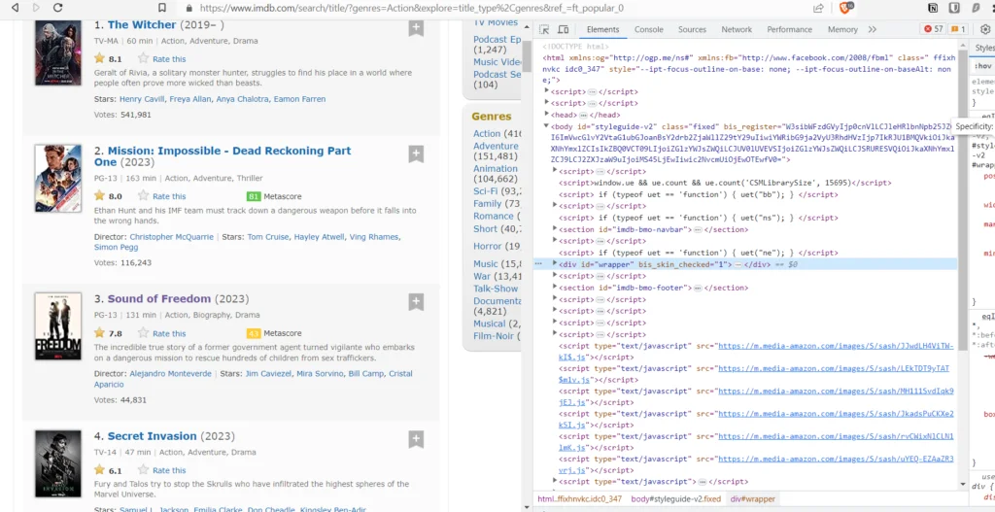
Task: Open Sound of Freedom title link
Action: coord(158,299)
